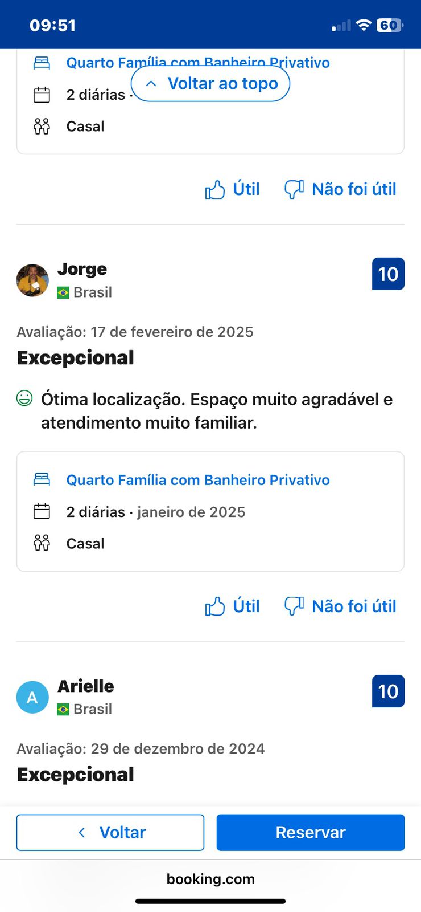Tap the booking.com address bar
Viewport: 421px width, 912px height.
point(210,879)
